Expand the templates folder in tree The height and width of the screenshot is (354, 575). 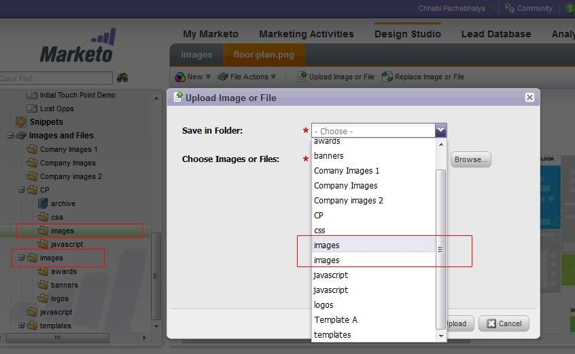click(22, 326)
